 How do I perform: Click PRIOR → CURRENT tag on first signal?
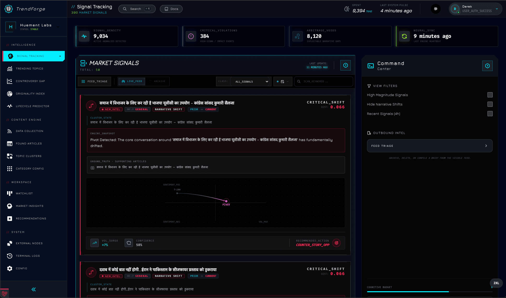click(x=203, y=109)
